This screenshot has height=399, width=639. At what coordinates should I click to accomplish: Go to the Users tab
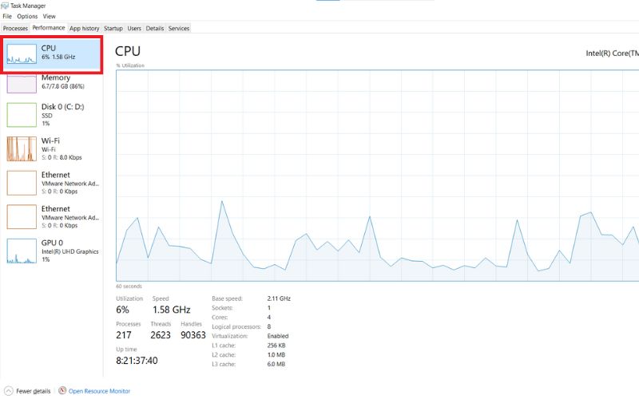click(134, 28)
